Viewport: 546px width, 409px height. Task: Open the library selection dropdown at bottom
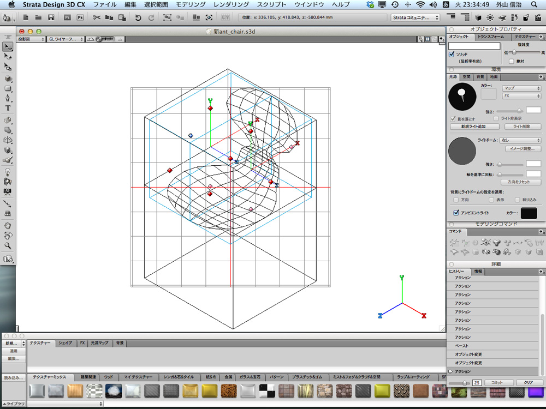tap(65, 404)
